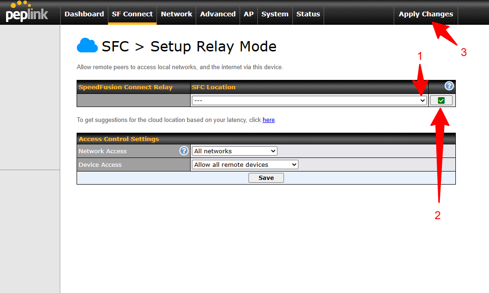The image size is (489, 293).
Task: Click the 'SFC Location' column header
Action: point(213,87)
